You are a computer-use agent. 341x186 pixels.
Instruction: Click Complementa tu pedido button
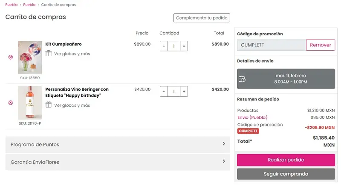tap(202, 18)
